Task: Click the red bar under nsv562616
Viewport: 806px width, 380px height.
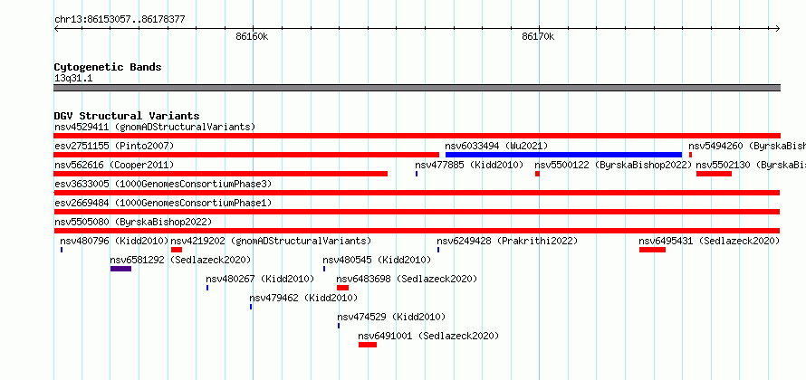Action: coord(221,174)
